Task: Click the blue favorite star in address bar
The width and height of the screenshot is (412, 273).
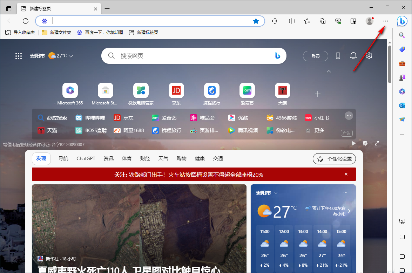Action: click(x=256, y=21)
